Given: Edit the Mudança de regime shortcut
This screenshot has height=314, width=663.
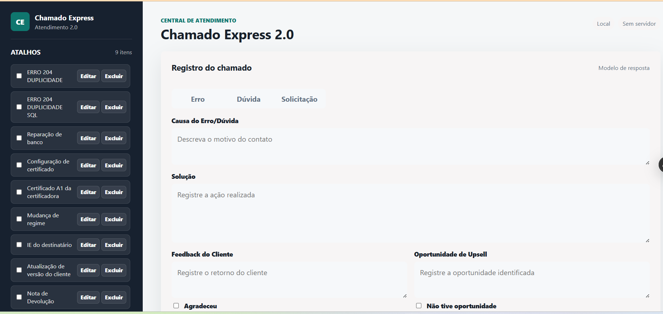Looking at the screenshot, I should pos(88,219).
